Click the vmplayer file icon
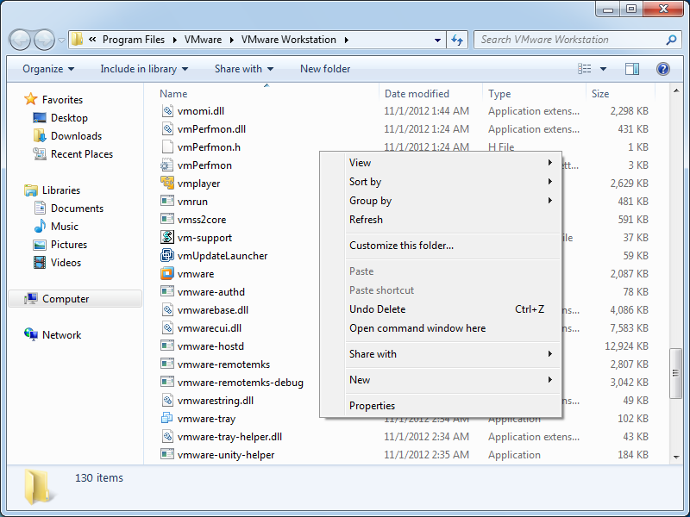 [x=168, y=184]
